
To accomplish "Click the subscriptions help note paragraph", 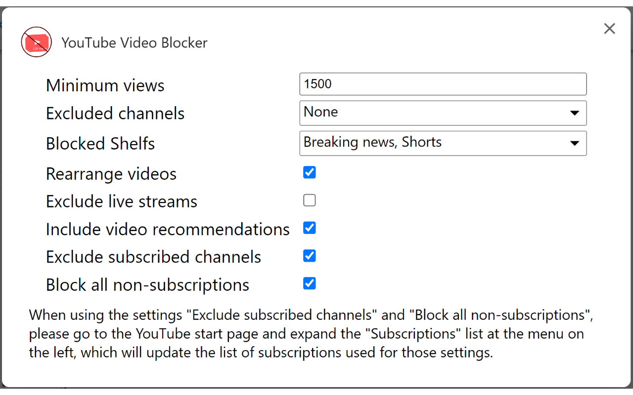I will pos(311,334).
